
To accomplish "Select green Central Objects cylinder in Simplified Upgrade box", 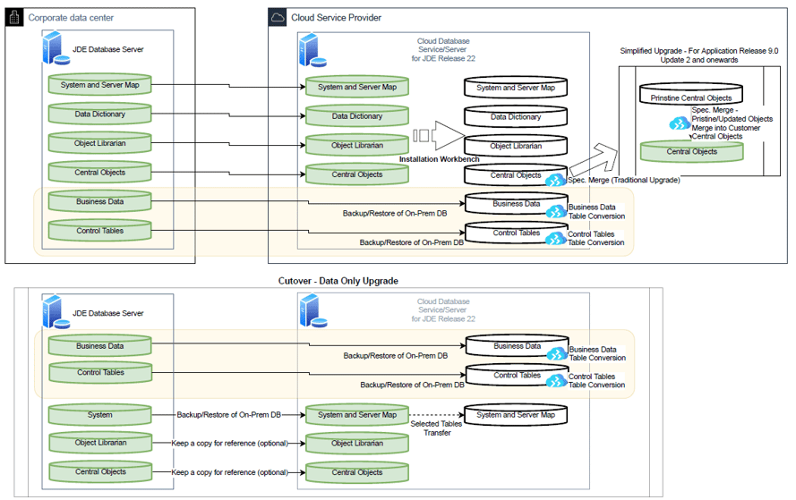I will pos(691,151).
